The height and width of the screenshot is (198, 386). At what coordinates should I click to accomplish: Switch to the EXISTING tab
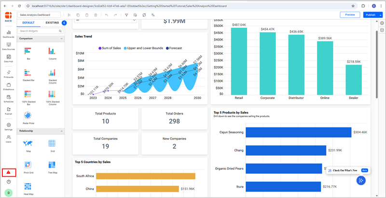click(52, 23)
